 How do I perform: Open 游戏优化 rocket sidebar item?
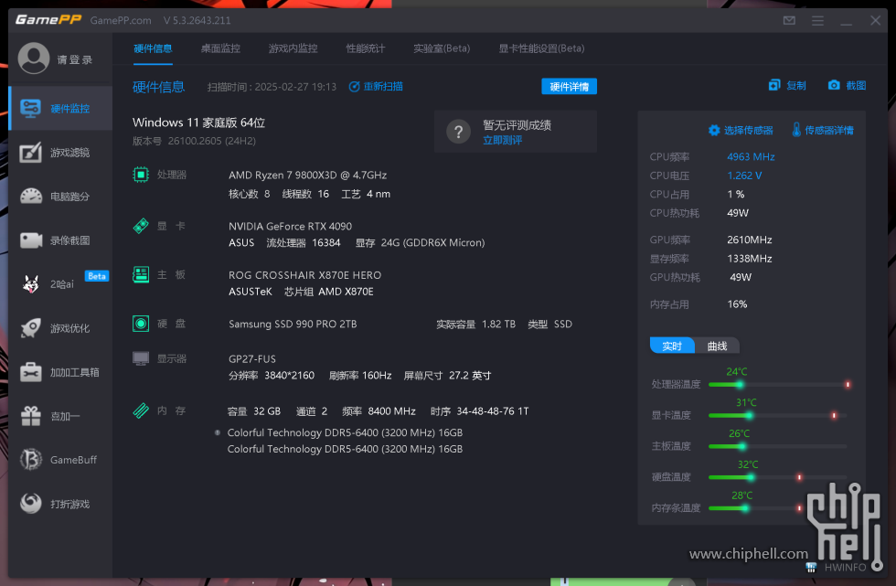point(60,328)
